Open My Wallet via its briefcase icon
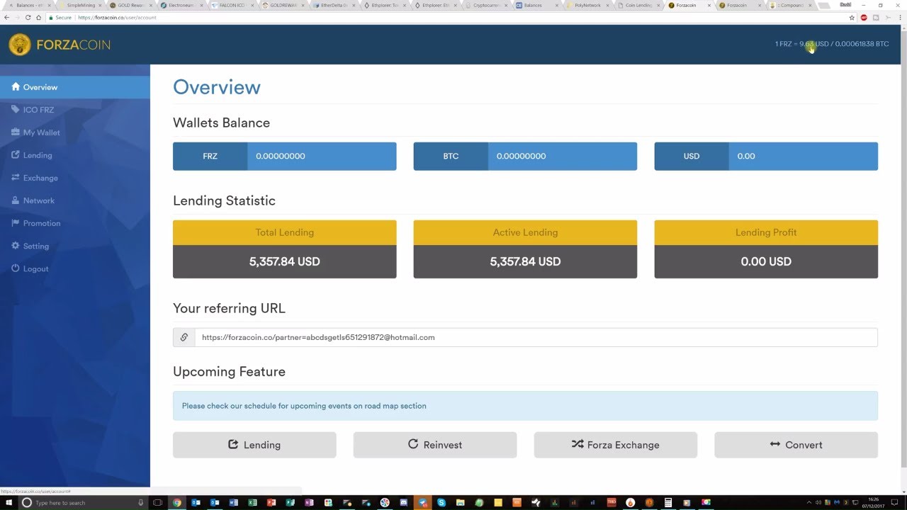The image size is (907, 510). 16,132
